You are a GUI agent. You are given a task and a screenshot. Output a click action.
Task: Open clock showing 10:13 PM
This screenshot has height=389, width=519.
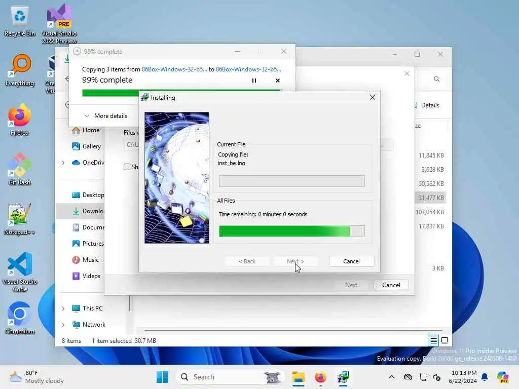click(x=463, y=377)
